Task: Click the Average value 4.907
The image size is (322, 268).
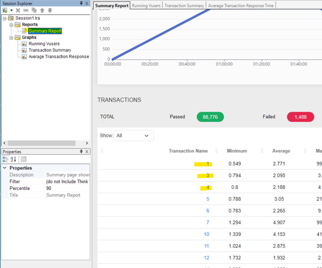Action: [x=279, y=222]
